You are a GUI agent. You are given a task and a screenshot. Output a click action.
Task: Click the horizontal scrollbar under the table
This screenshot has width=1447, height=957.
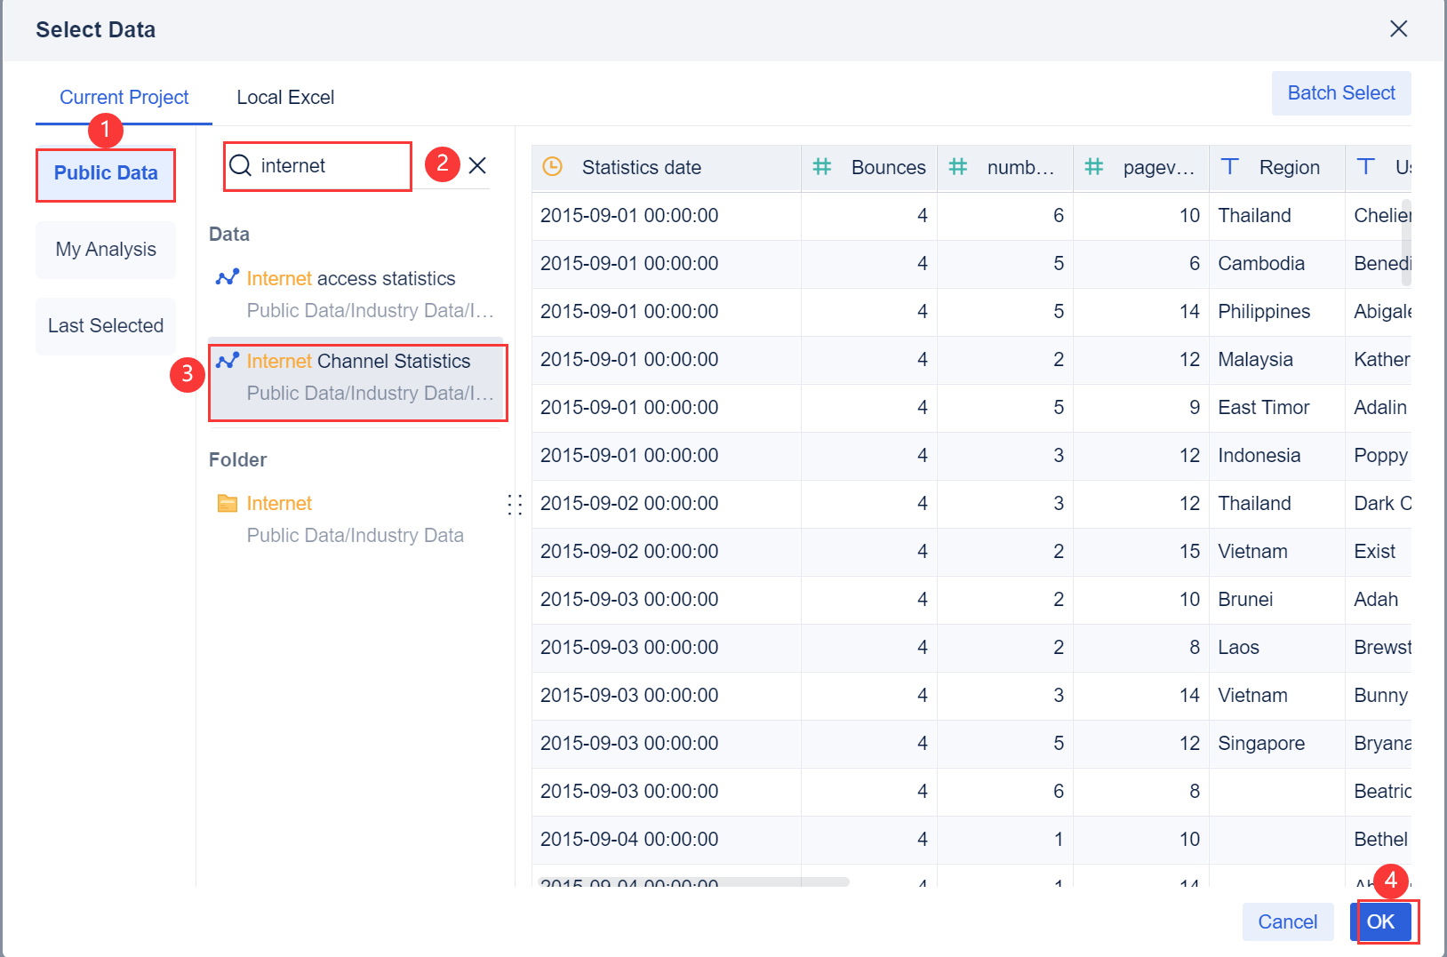[x=693, y=882]
